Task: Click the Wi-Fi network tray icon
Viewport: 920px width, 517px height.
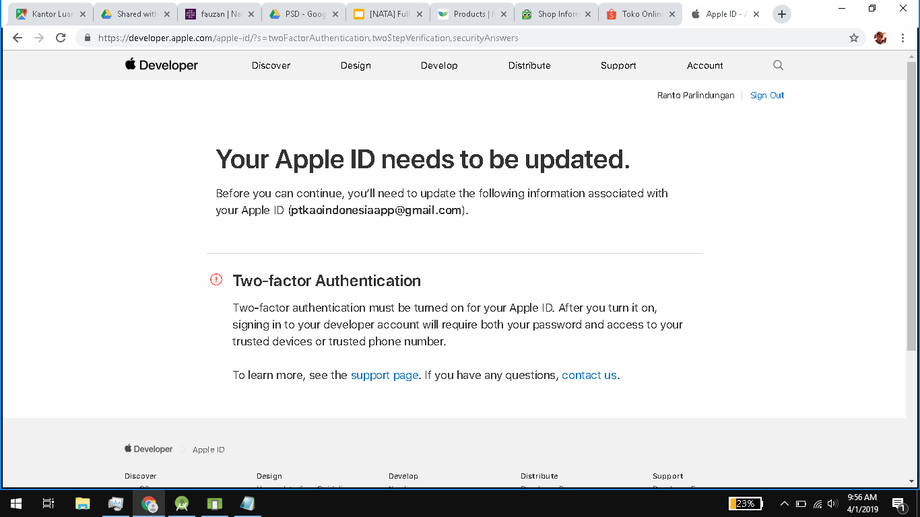Action: click(x=818, y=504)
